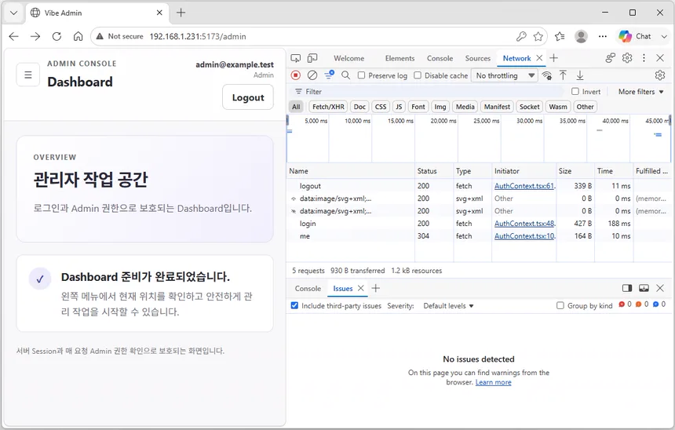
Task: Toggle drawer dock side icon
Action: (x=627, y=288)
